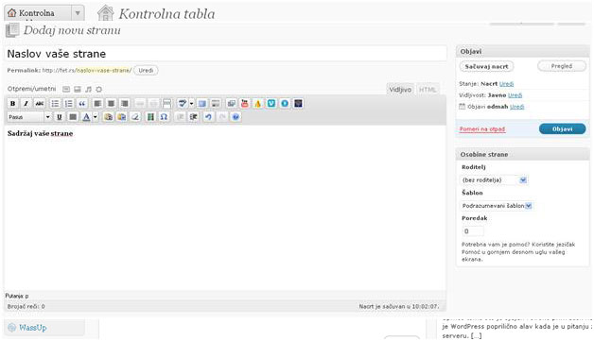Open the editor help icon
594x341 pixels.
pos(236,117)
